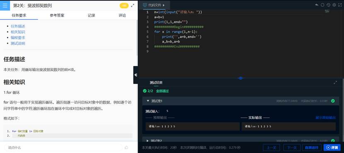The width and height of the screenshot is (344, 153).
Task: Click the 说点什么 comment input
Action: [63, 148]
